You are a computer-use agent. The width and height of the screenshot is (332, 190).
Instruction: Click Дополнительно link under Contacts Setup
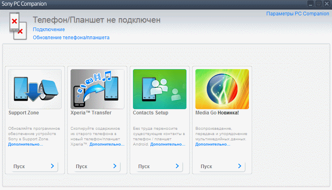(168, 144)
